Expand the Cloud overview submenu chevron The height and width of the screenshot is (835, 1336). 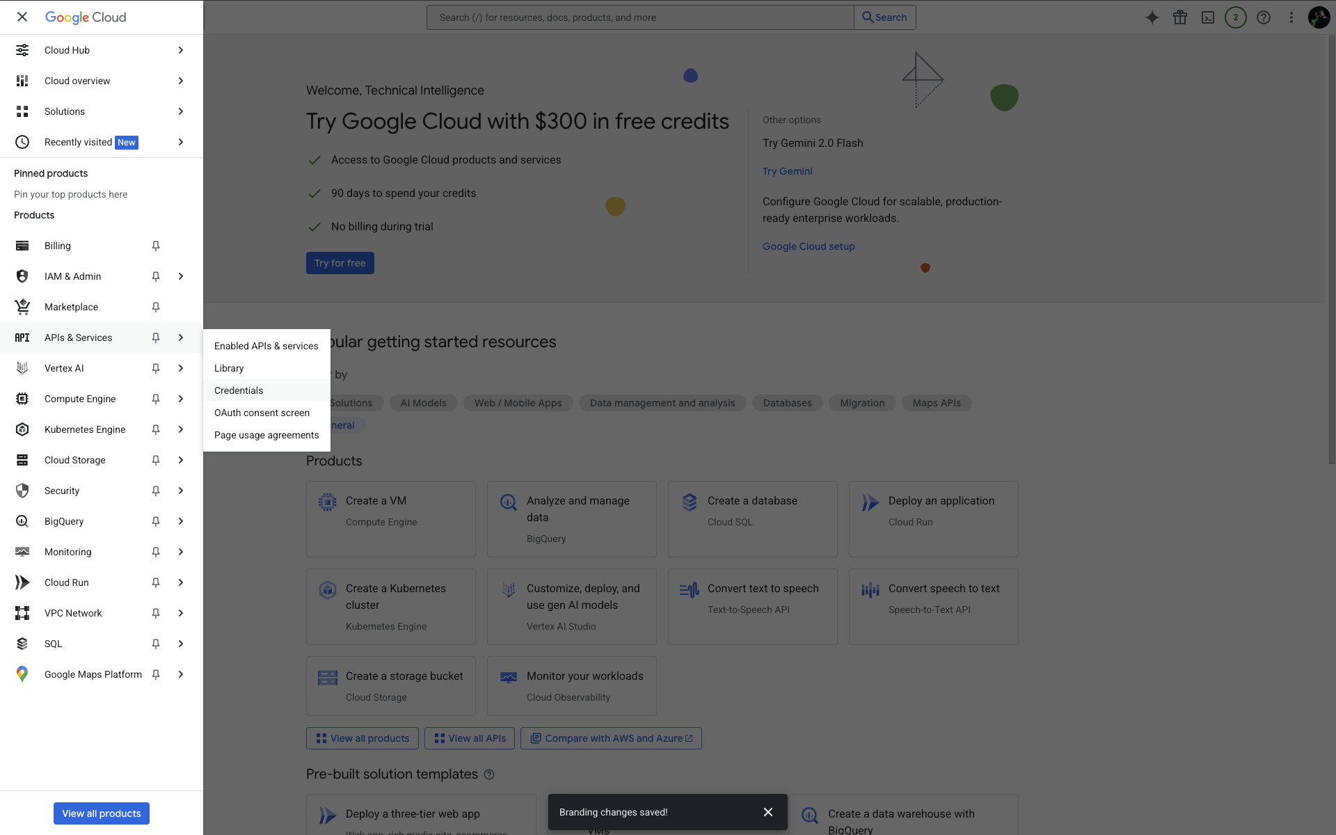(181, 81)
